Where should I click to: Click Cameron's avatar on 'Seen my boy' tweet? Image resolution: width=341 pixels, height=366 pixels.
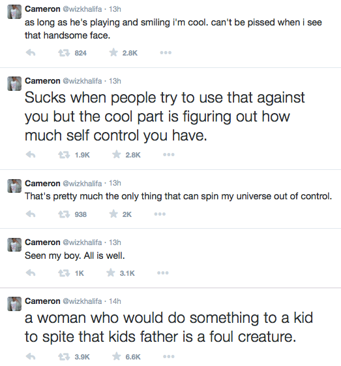point(14,244)
